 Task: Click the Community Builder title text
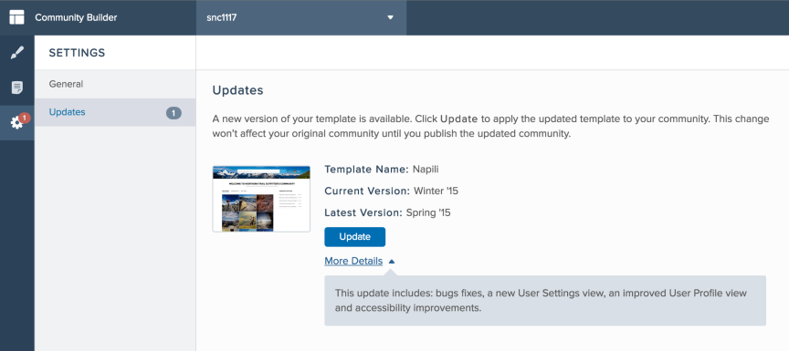pyautogui.click(x=76, y=17)
